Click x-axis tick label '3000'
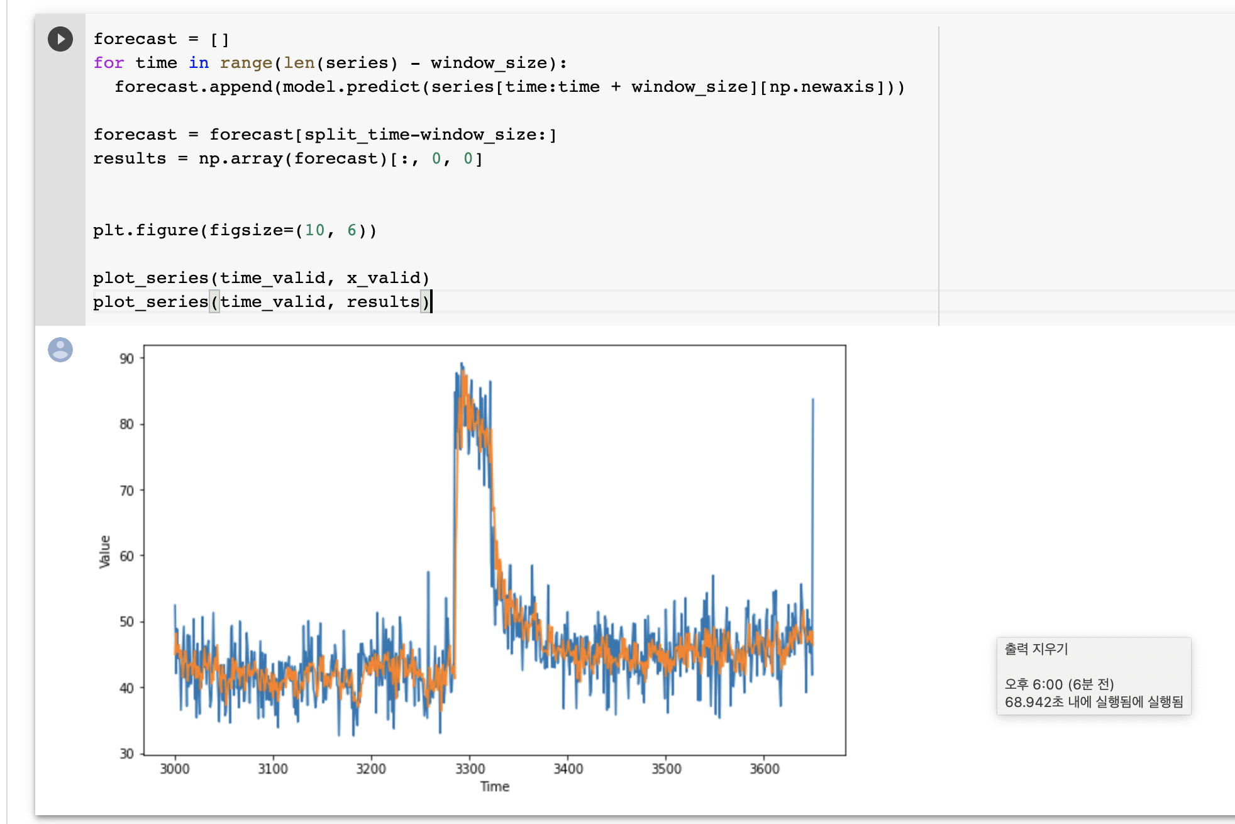This screenshot has width=1235, height=824. (x=175, y=769)
